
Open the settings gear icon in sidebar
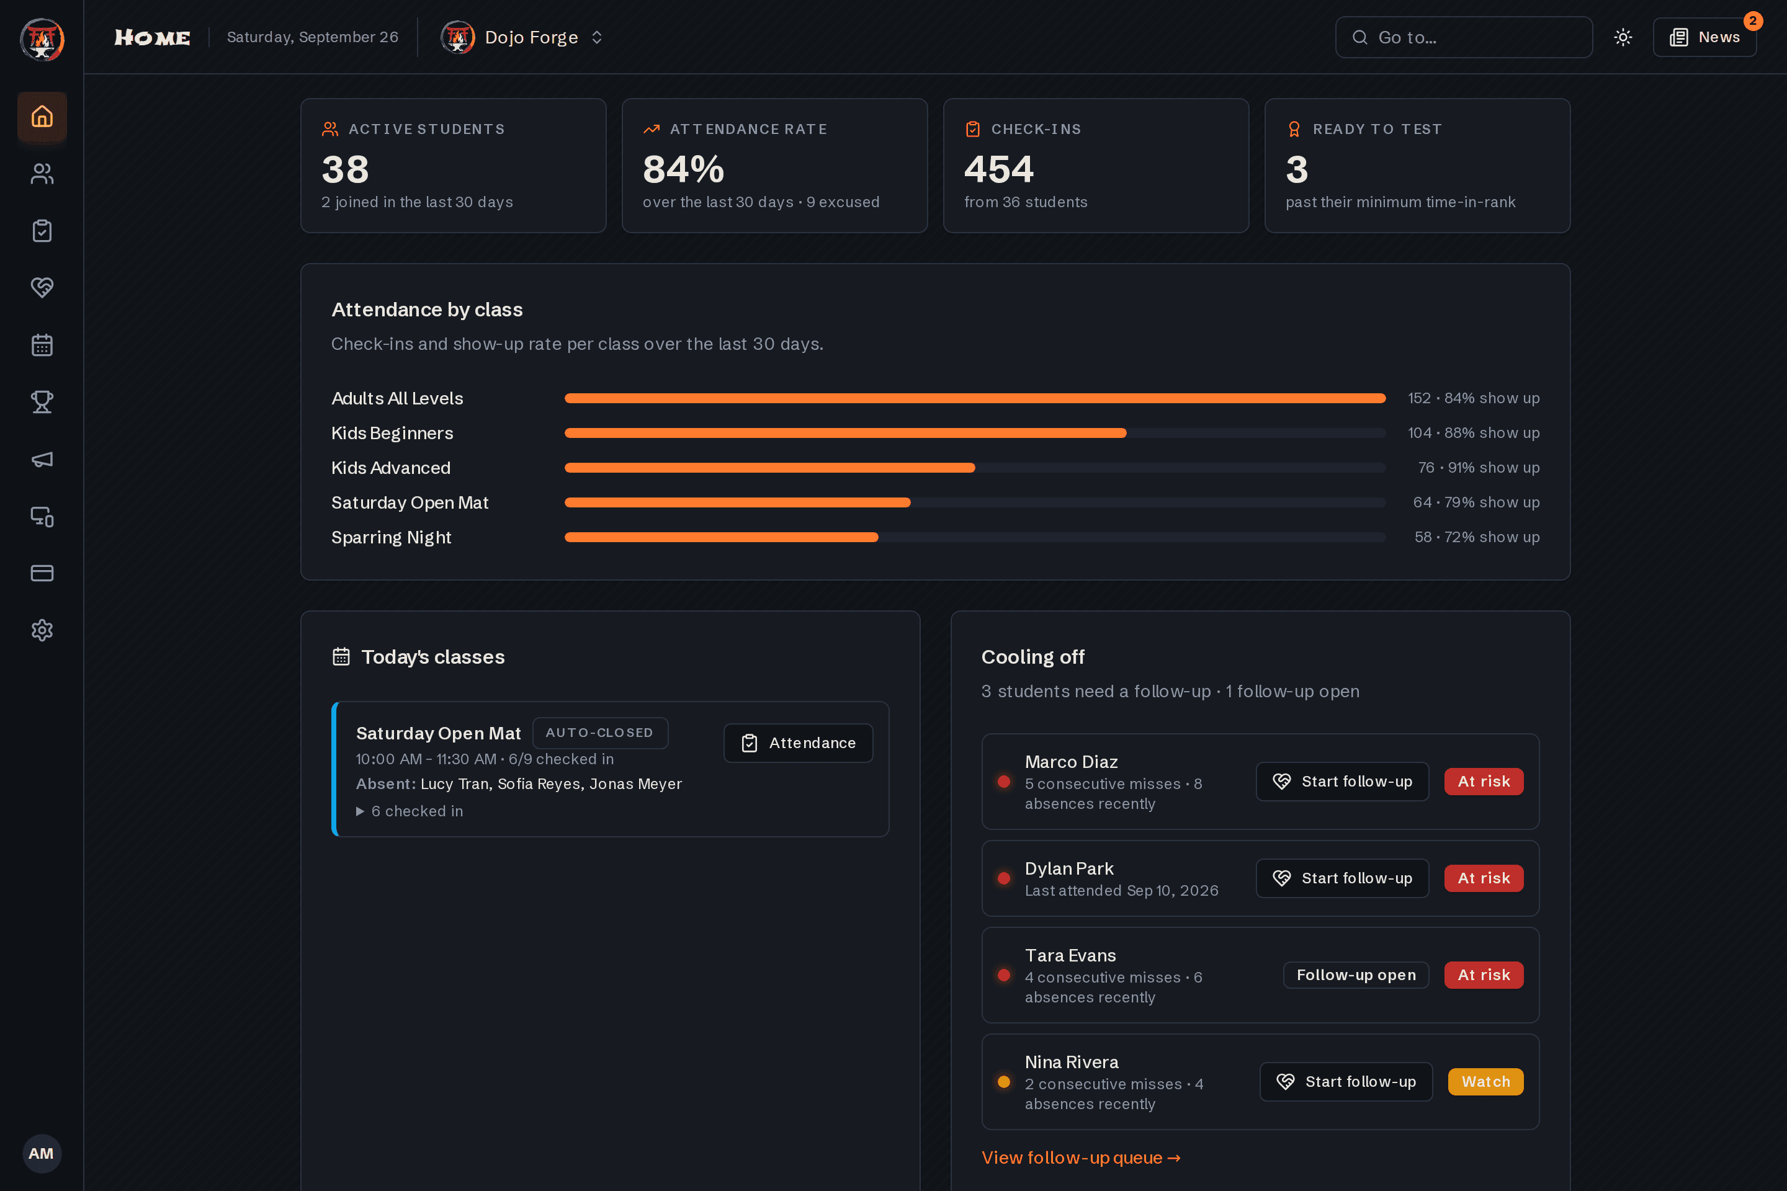click(42, 630)
